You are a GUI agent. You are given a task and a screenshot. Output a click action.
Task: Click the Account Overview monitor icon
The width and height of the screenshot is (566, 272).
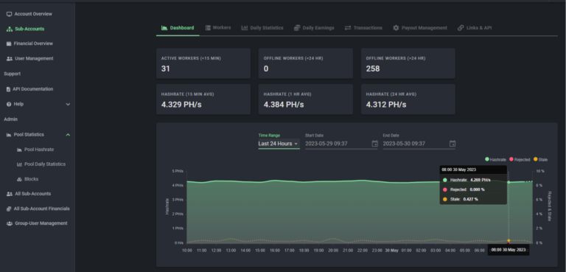9,14
